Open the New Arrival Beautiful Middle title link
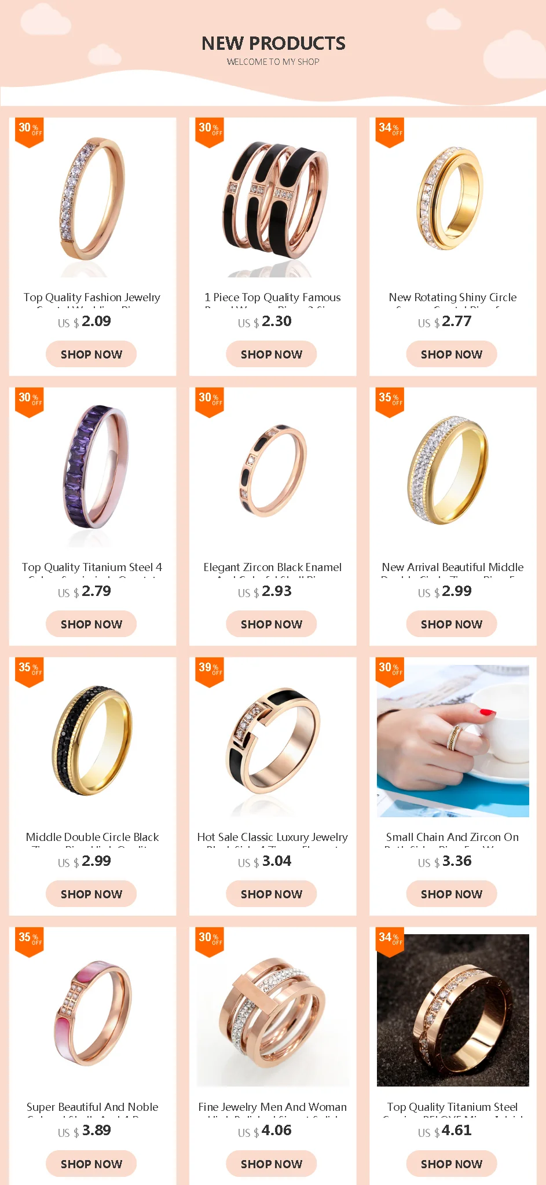The width and height of the screenshot is (546, 1185). [453, 568]
